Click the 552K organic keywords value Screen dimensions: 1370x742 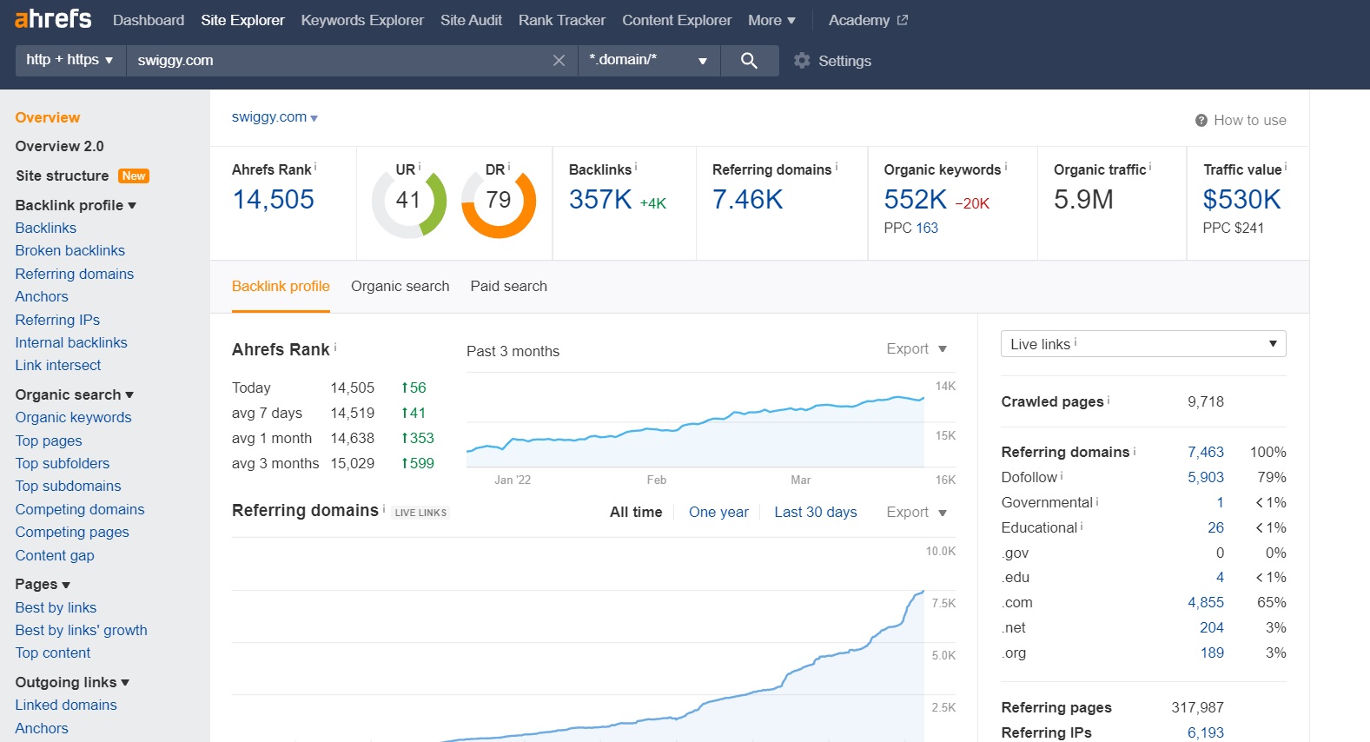tap(916, 200)
